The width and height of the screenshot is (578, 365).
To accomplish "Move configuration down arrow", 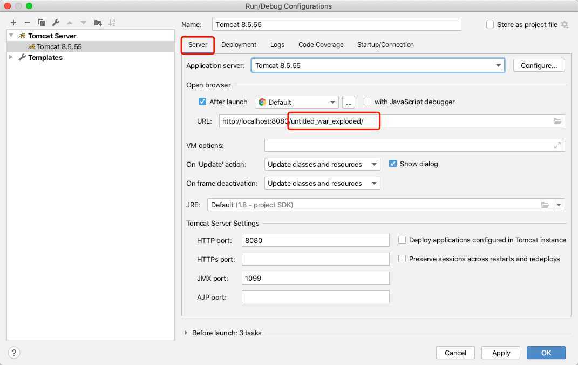I will click(84, 23).
